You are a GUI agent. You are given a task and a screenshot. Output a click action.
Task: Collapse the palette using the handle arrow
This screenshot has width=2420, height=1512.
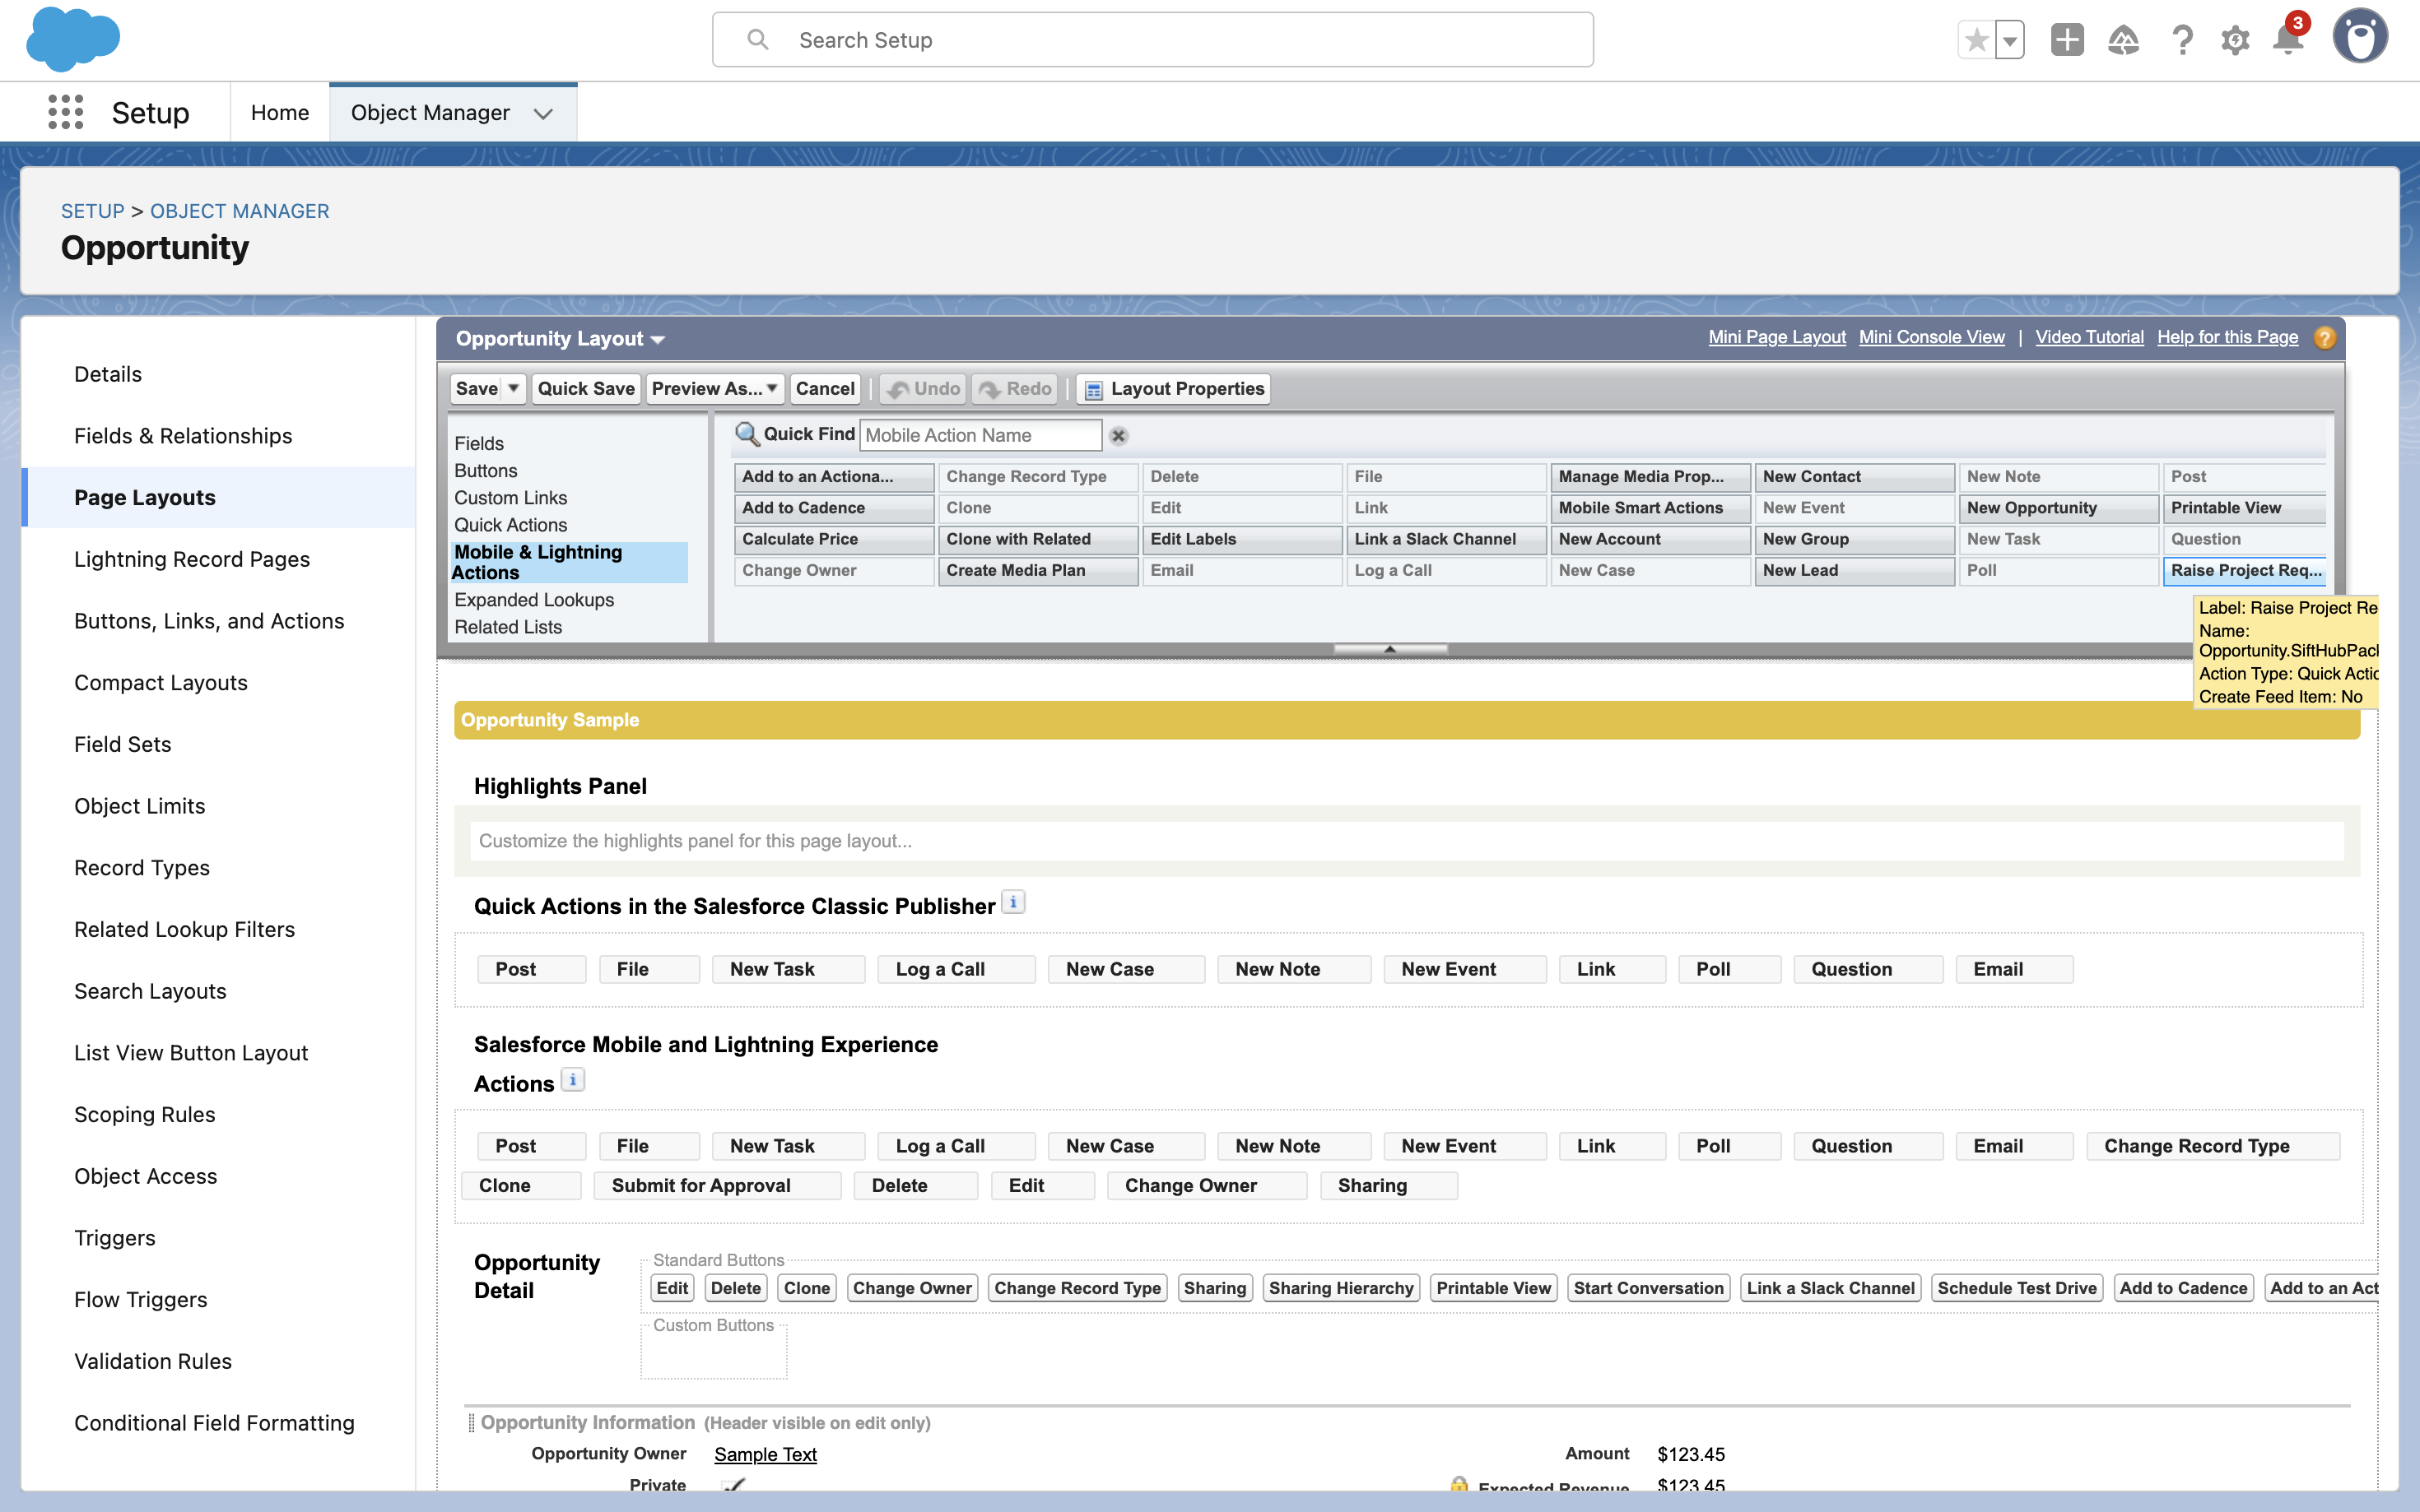point(1389,649)
